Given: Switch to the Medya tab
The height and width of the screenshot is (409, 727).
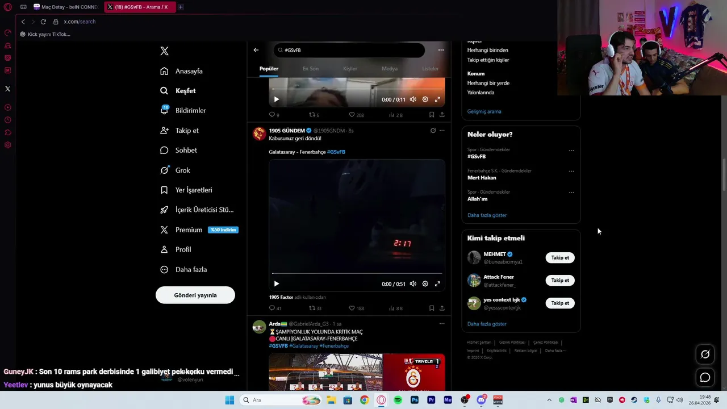Looking at the screenshot, I should point(390,69).
